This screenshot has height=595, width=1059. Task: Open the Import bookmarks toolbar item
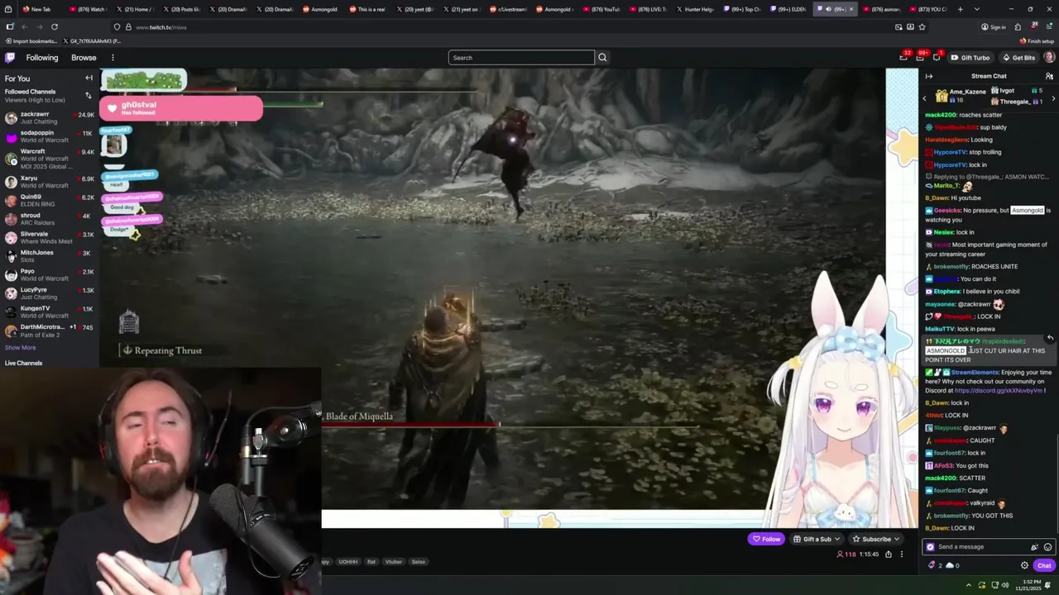[x=32, y=40]
